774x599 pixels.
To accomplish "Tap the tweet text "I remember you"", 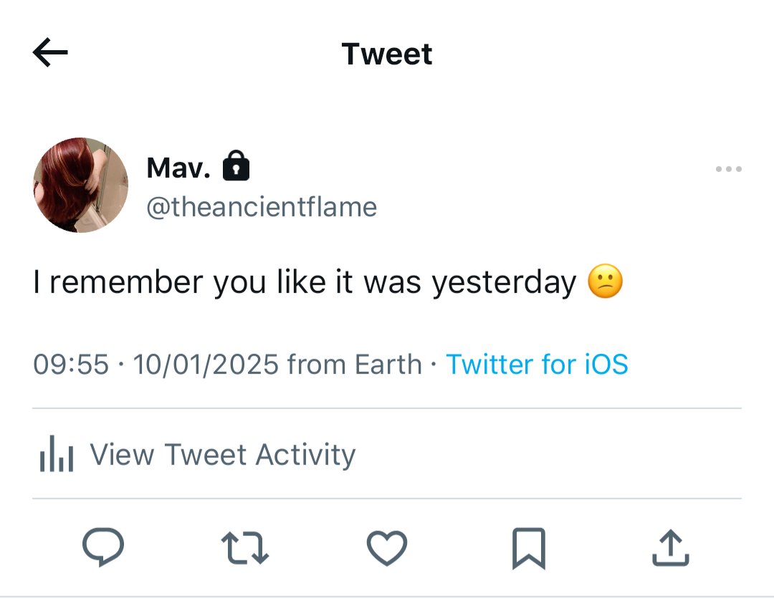I will 150,282.
